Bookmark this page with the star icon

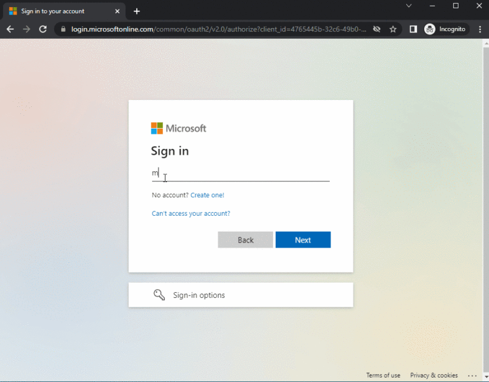click(393, 29)
